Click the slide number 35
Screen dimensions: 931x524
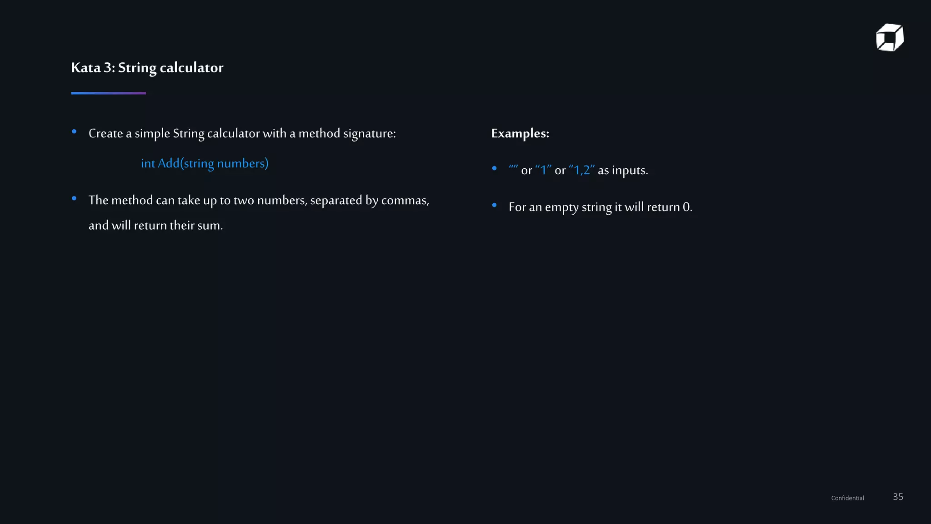click(x=898, y=497)
